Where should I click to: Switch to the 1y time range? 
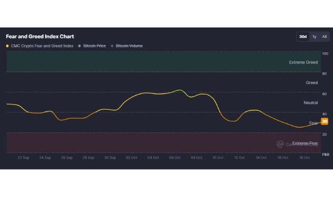(x=314, y=37)
